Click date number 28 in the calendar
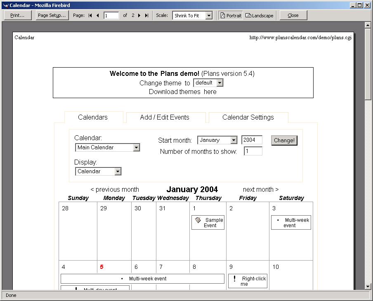Image resolution: width=373 pixels, height=301 pixels. [65, 208]
